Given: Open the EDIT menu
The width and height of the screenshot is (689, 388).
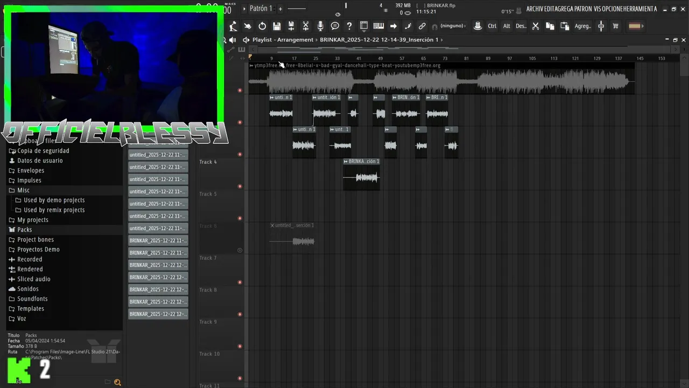Looking at the screenshot, I should pos(549,9).
